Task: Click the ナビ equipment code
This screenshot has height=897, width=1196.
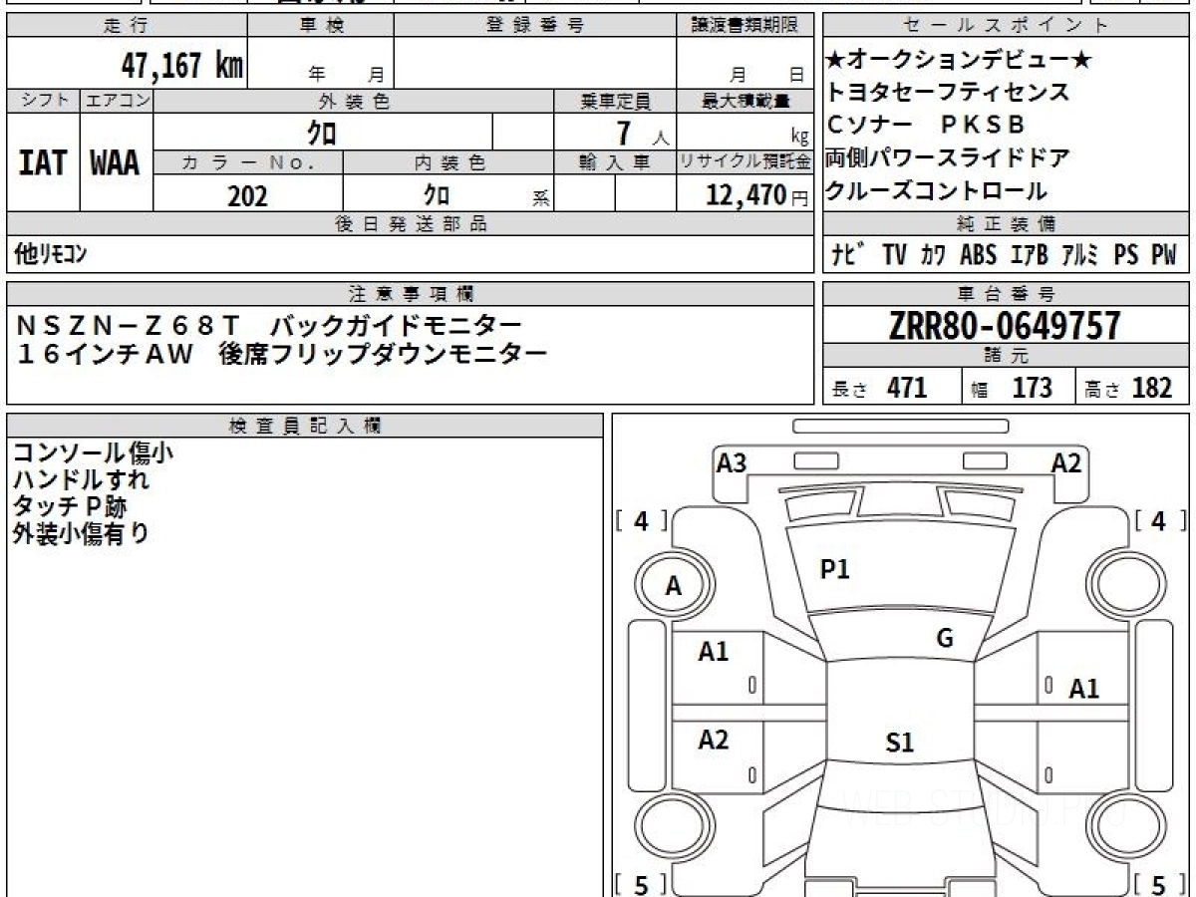Action: point(848,255)
